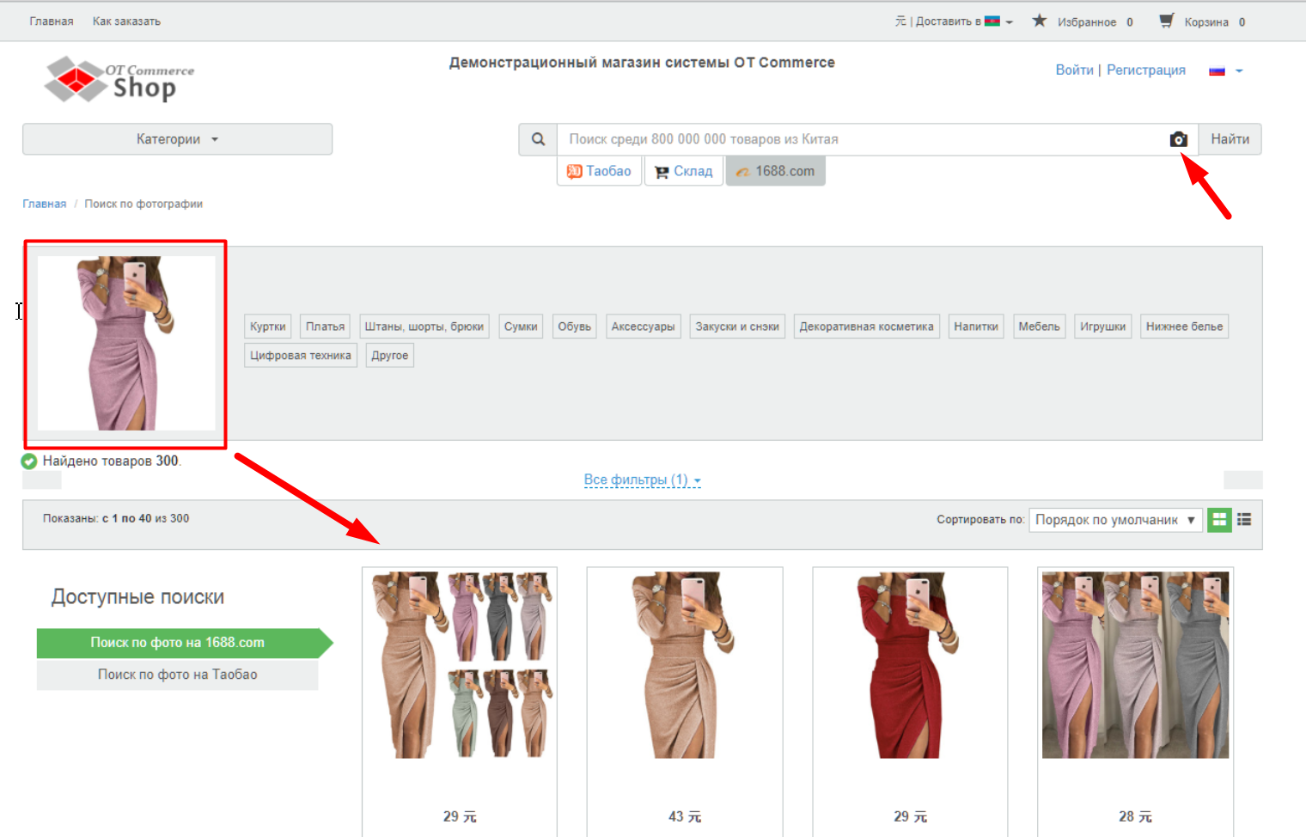The image size is (1306, 837).
Task: Filter results by Платья category
Action: [325, 327]
